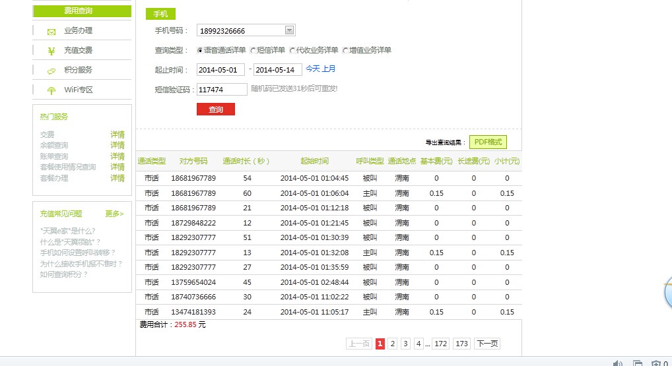Open the 手机号码 dropdown list
The image size is (672, 366).
tap(289, 30)
